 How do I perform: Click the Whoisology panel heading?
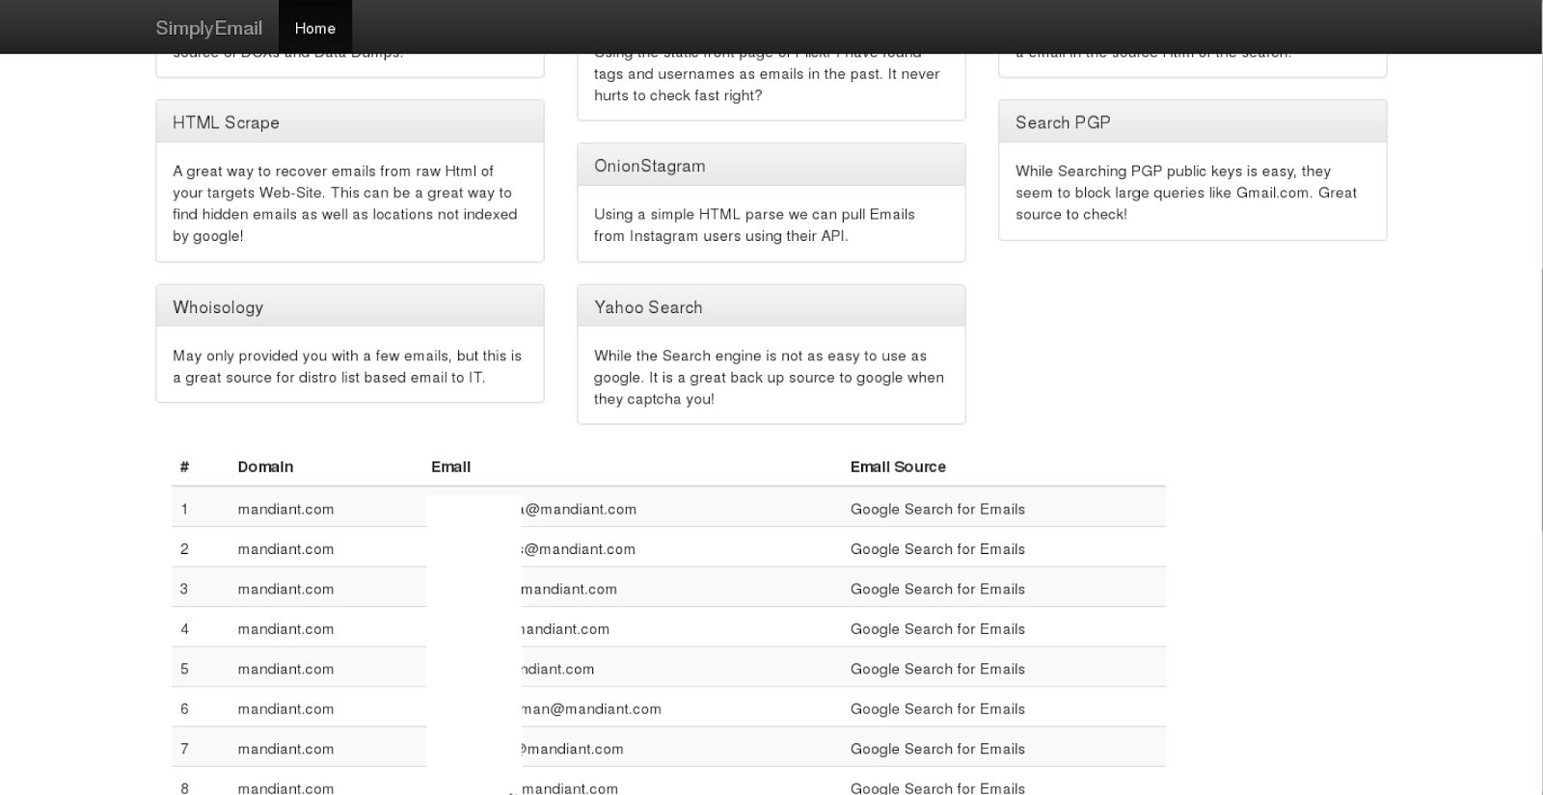click(350, 307)
